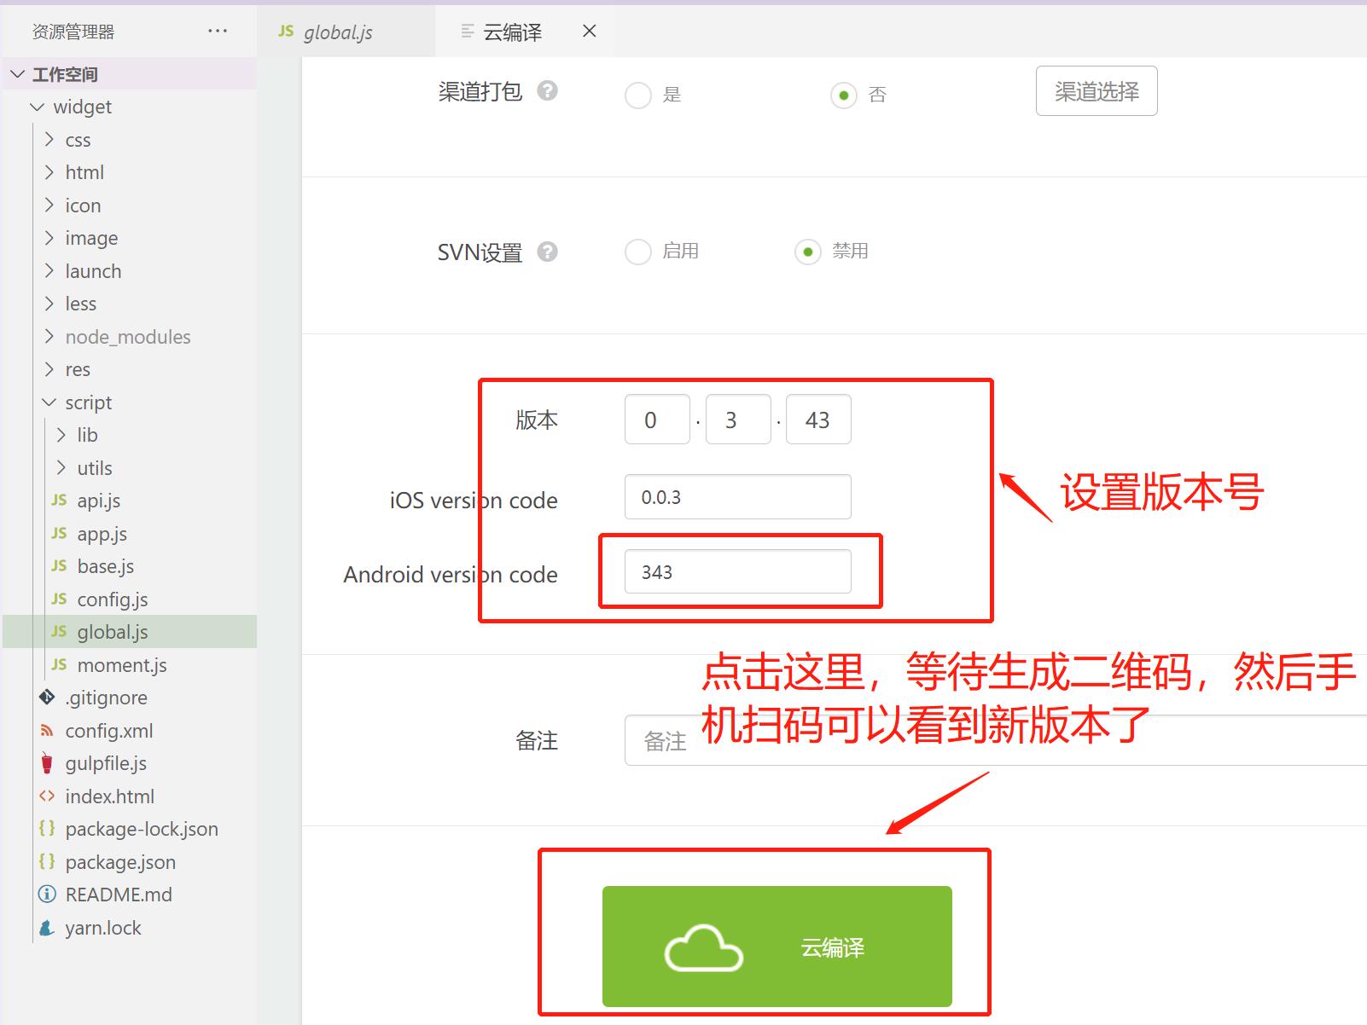Click the XML feed icon of config.xml
This screenshot has height=1025, width=1367.
click(x=47, y=730)
